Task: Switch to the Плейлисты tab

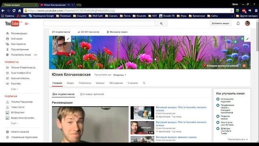Action: tap(85, 83)
